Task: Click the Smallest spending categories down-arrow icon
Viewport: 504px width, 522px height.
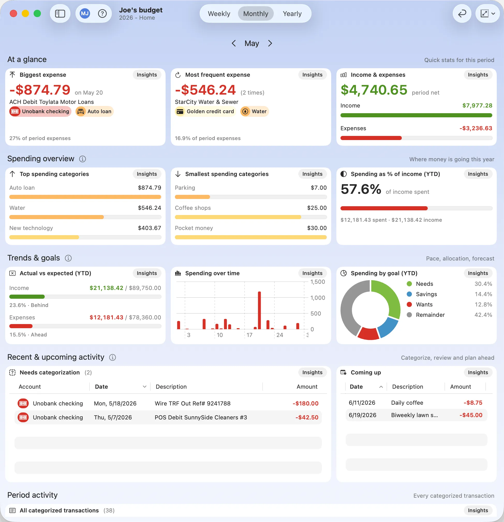Action: (178, 174)
